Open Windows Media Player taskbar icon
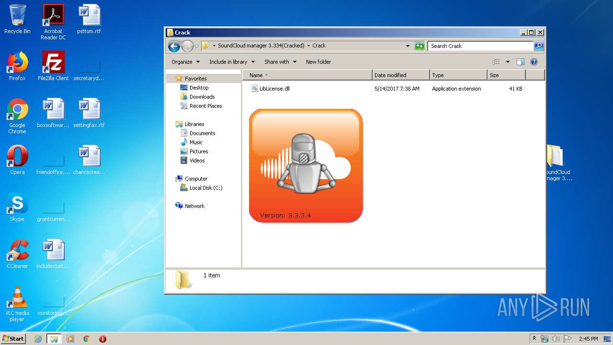 pyautogui.click(x=70, y=339)
